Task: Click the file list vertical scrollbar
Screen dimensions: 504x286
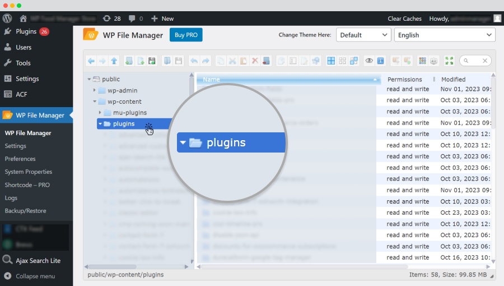Action: pos(493,103)
